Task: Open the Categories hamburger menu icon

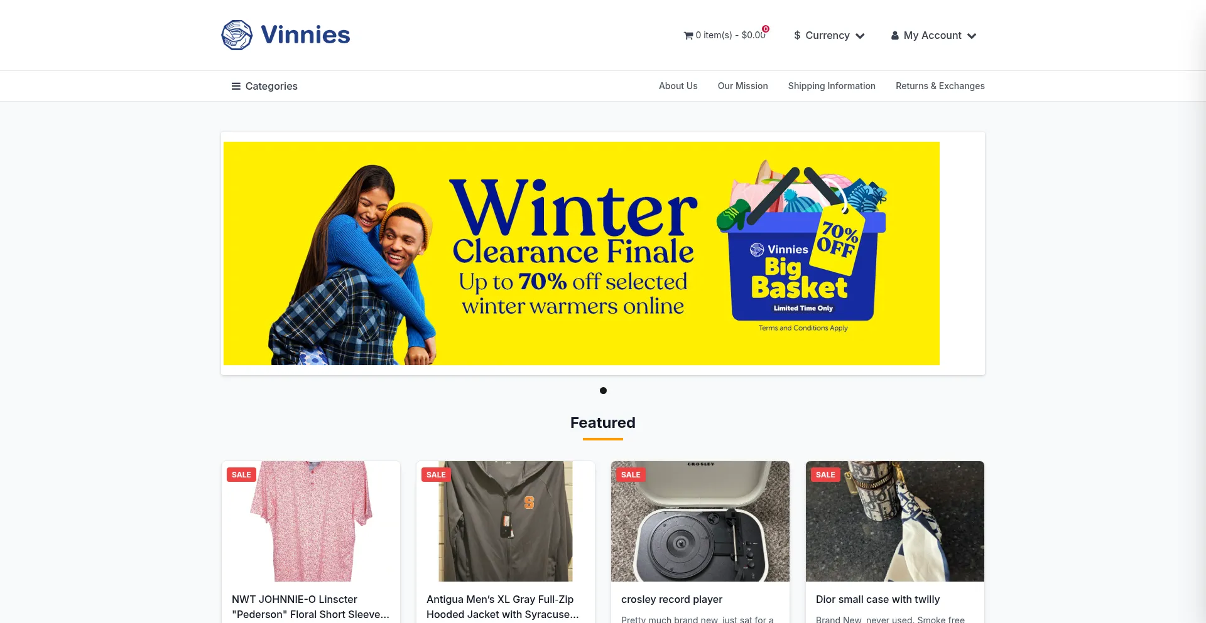Action: (236, 86)
